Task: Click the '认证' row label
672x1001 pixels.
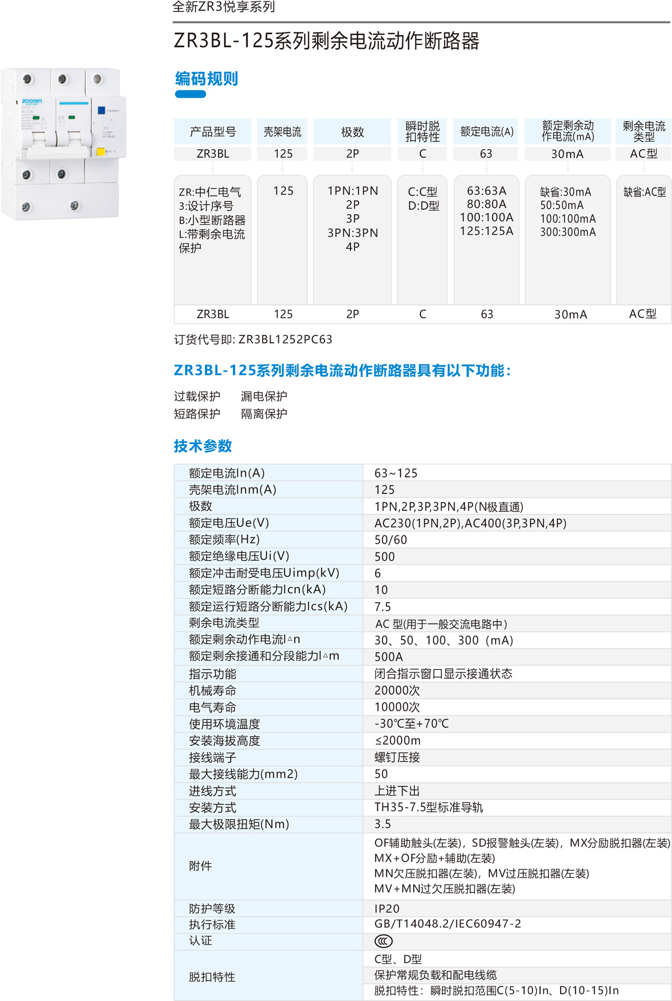Action: coord(200,941)
